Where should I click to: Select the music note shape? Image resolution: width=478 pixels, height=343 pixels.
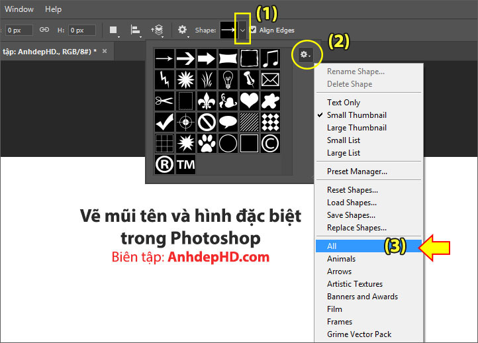tap(270, 58)
